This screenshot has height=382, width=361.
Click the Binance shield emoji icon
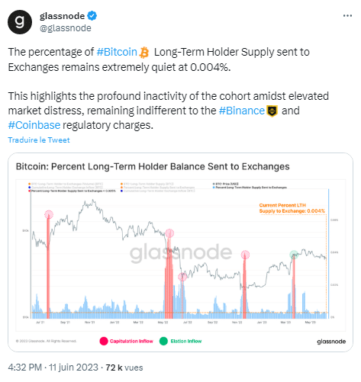point(272,111)
